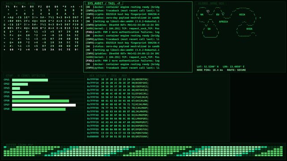
Task: Click the |KLMNOPQR| ASCII column
Action: (141, 115)
